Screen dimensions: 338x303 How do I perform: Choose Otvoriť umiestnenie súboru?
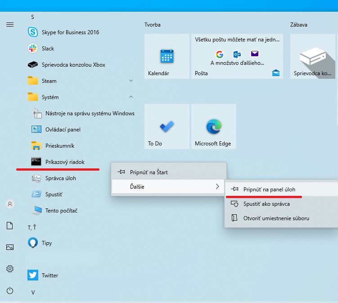coord(282,218)
